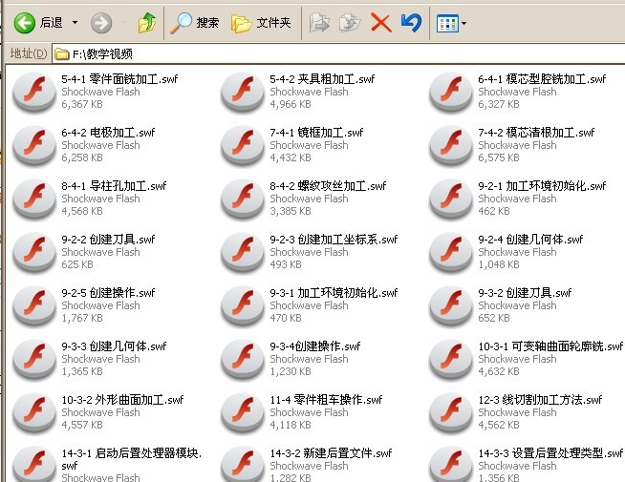Image resolution: width=625 pixels, height=482 pixels.
Task: Select Flash icon of 10-3-1 可变轴曲面轮廓铣.swf
Action: coord(451,359)
